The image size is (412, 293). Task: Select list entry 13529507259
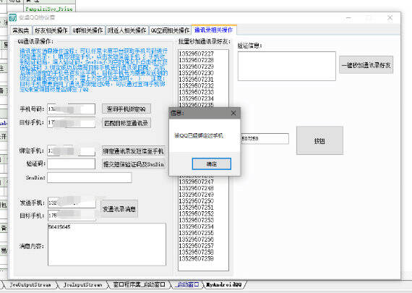197,258
